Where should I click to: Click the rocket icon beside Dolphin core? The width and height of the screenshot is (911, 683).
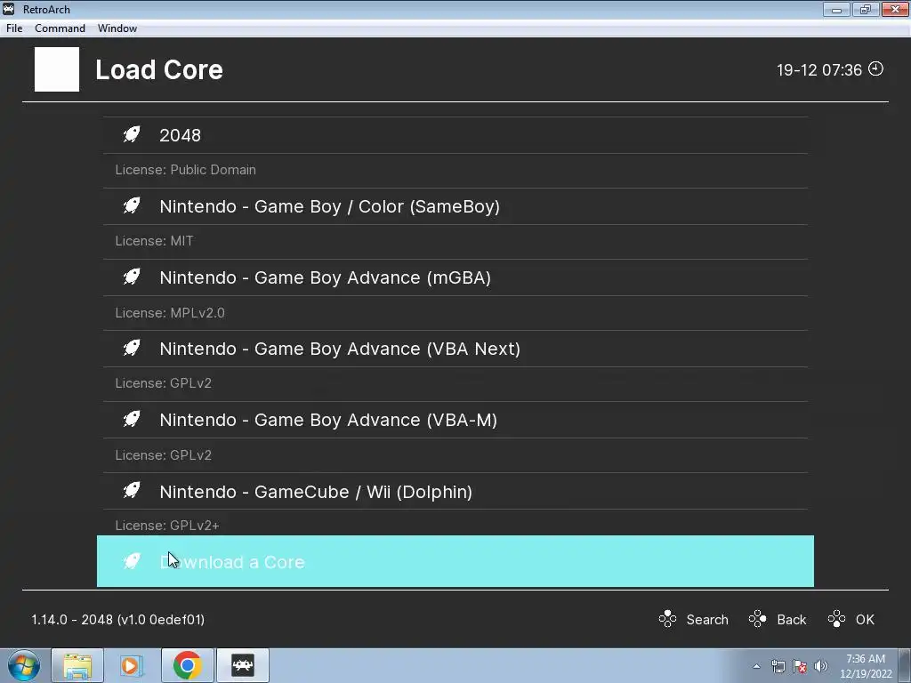tap(132, 491)
